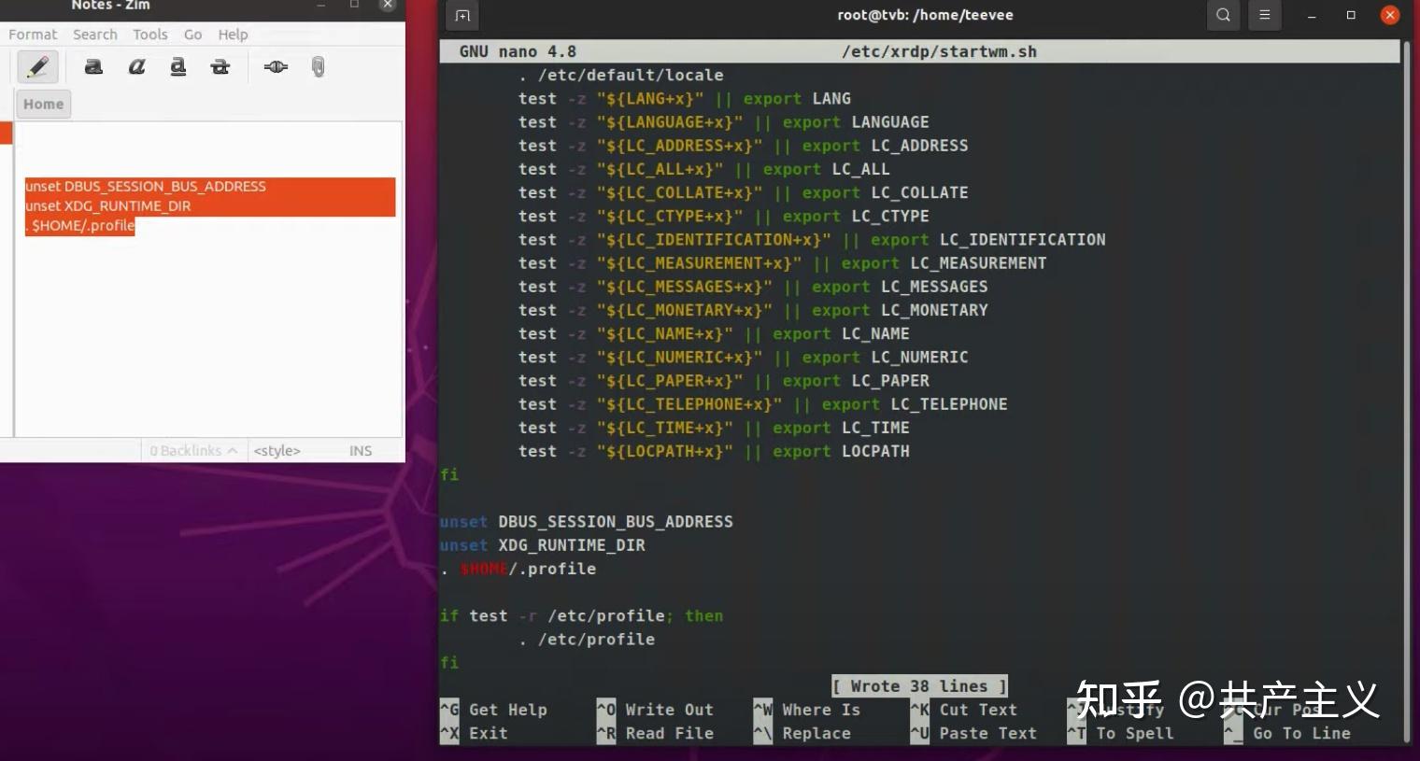Click the LC_CTYPE export line in nano
The height and width of the screenshot is (761, 1420).
click(x=724, y=217)
